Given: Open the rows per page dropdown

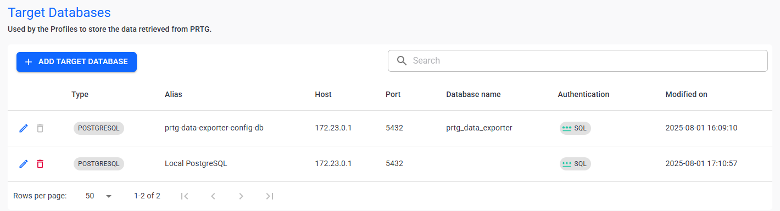Looking at the screenshot, I should pos(99,196).
